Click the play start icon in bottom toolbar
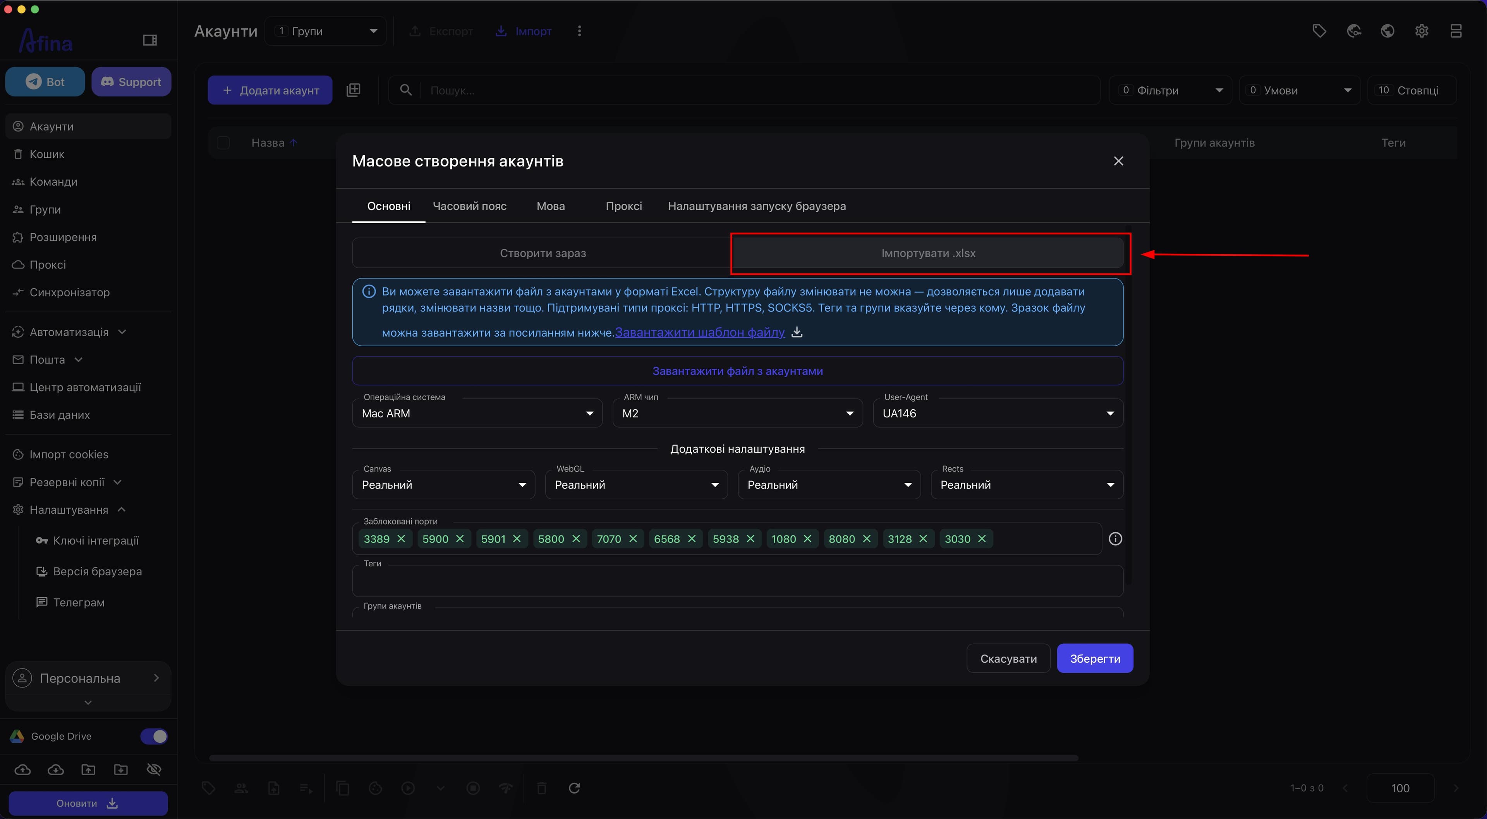The image size is (1487, 819). click(408, 788)
